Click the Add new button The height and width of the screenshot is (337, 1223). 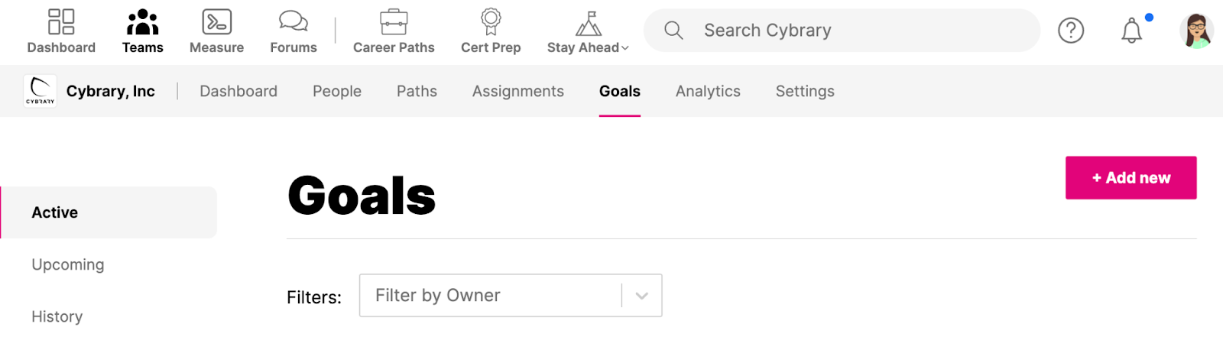[x=1131, y=178]
